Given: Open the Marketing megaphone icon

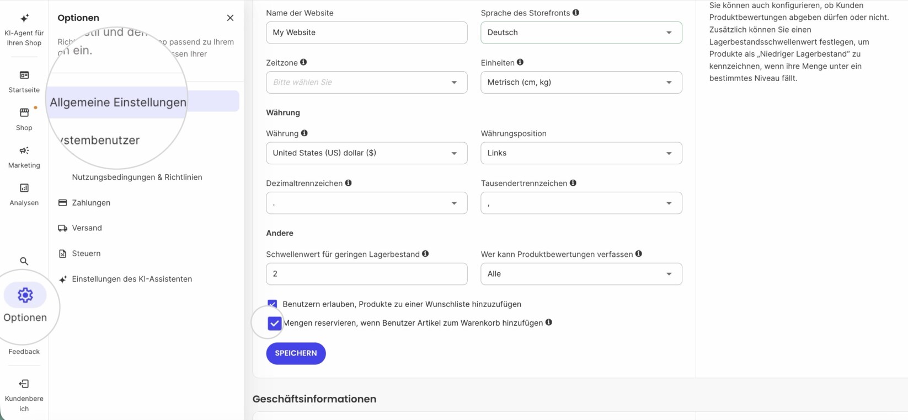Looking at the screenshot, I should [24, 150].
